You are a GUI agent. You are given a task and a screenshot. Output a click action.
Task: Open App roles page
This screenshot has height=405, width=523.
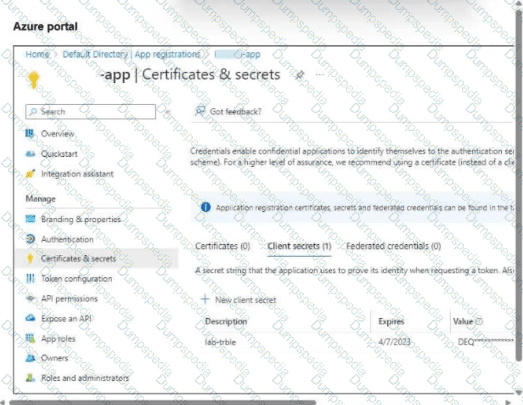coord(58,339)
